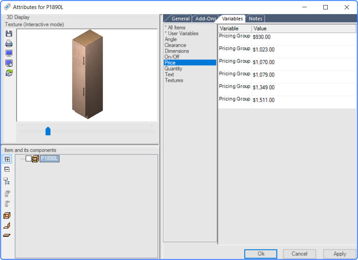Image resolution: width=358 pixels, height=260 pixels.
Task: Select the $1,349.00 value cell
Action: click(304, 89)
